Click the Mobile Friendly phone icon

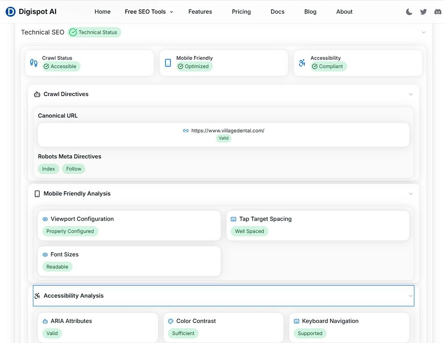pyautogui.click(x=168, y=63)
